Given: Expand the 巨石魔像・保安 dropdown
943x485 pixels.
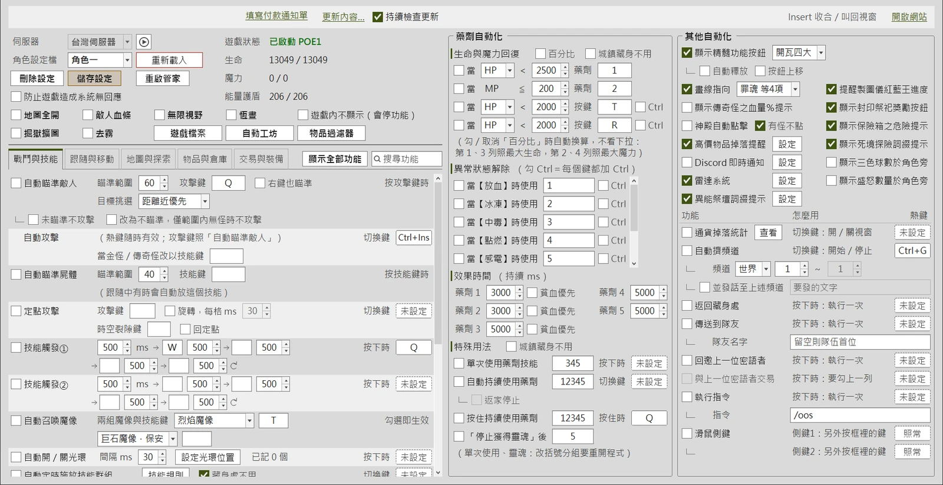Looking at the screenshot, I should pyautogui.click(x=138, y=439).
